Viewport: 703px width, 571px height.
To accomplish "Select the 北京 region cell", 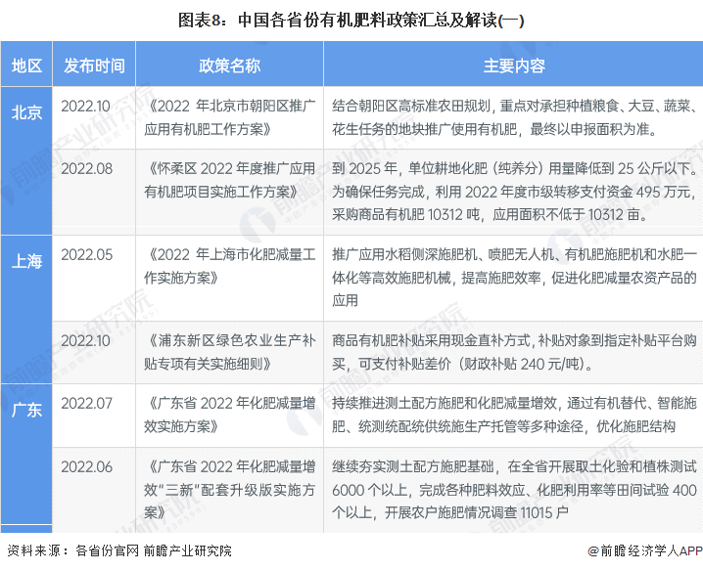I will click(x=26, y=111).
